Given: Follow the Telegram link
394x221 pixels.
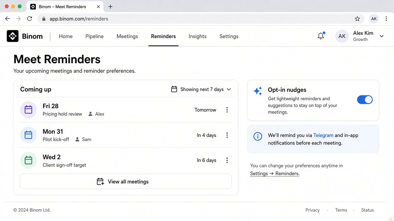Looking at the screenshot, I should tap(323, 135).
